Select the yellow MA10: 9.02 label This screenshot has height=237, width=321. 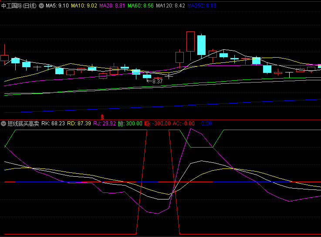point(84,6)
